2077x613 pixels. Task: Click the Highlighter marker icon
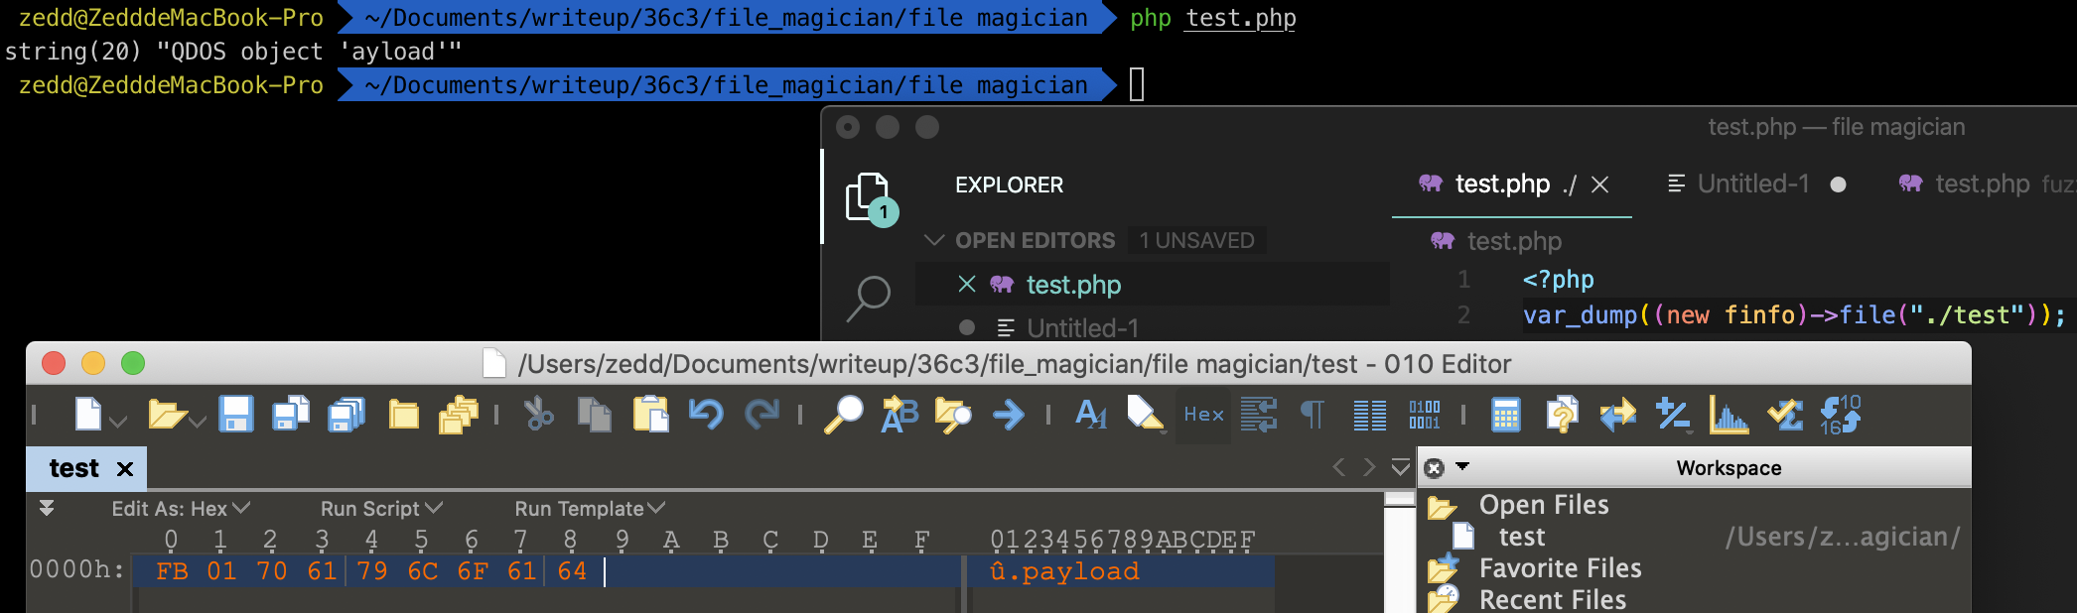pos(1146,414)
